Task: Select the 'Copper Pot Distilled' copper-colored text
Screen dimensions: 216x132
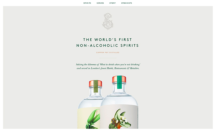Action: click(x=108, y=52)
